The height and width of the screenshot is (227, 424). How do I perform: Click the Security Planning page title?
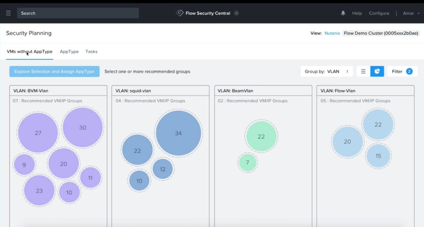coord(29,33)
